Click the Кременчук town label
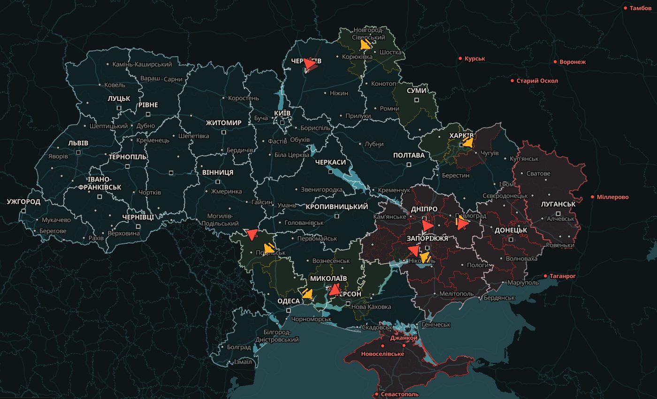This screenshot has height=399, width=657. (x=394, y=190)
